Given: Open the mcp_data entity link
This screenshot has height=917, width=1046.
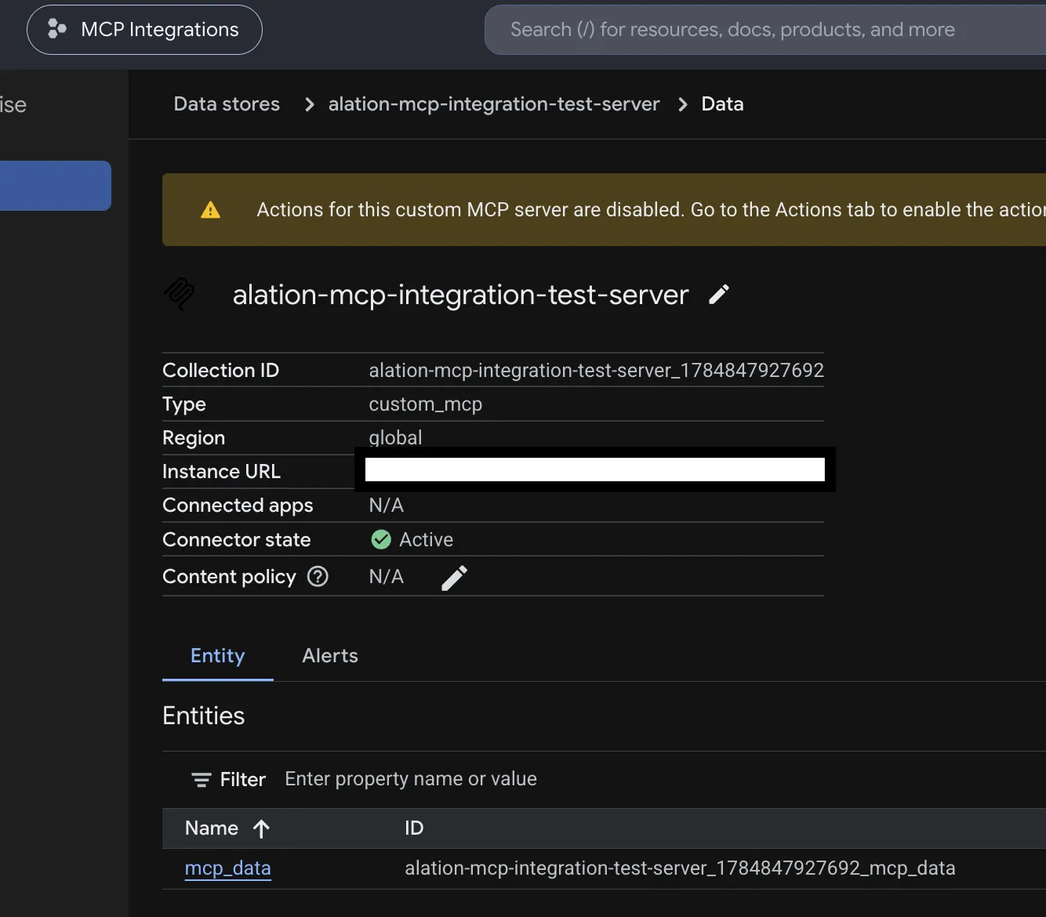Looking at the screenshot, I should (228, 868).
